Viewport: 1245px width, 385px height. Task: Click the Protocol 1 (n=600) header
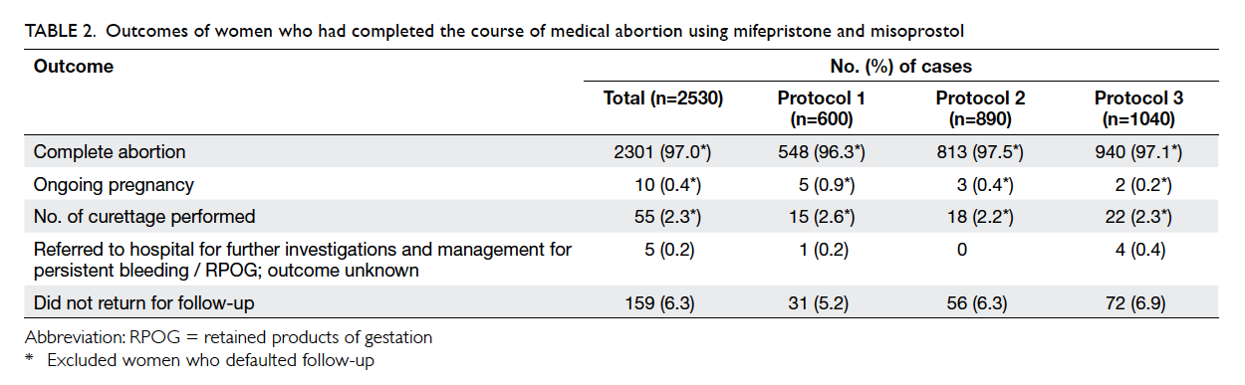tap(822, 107)
